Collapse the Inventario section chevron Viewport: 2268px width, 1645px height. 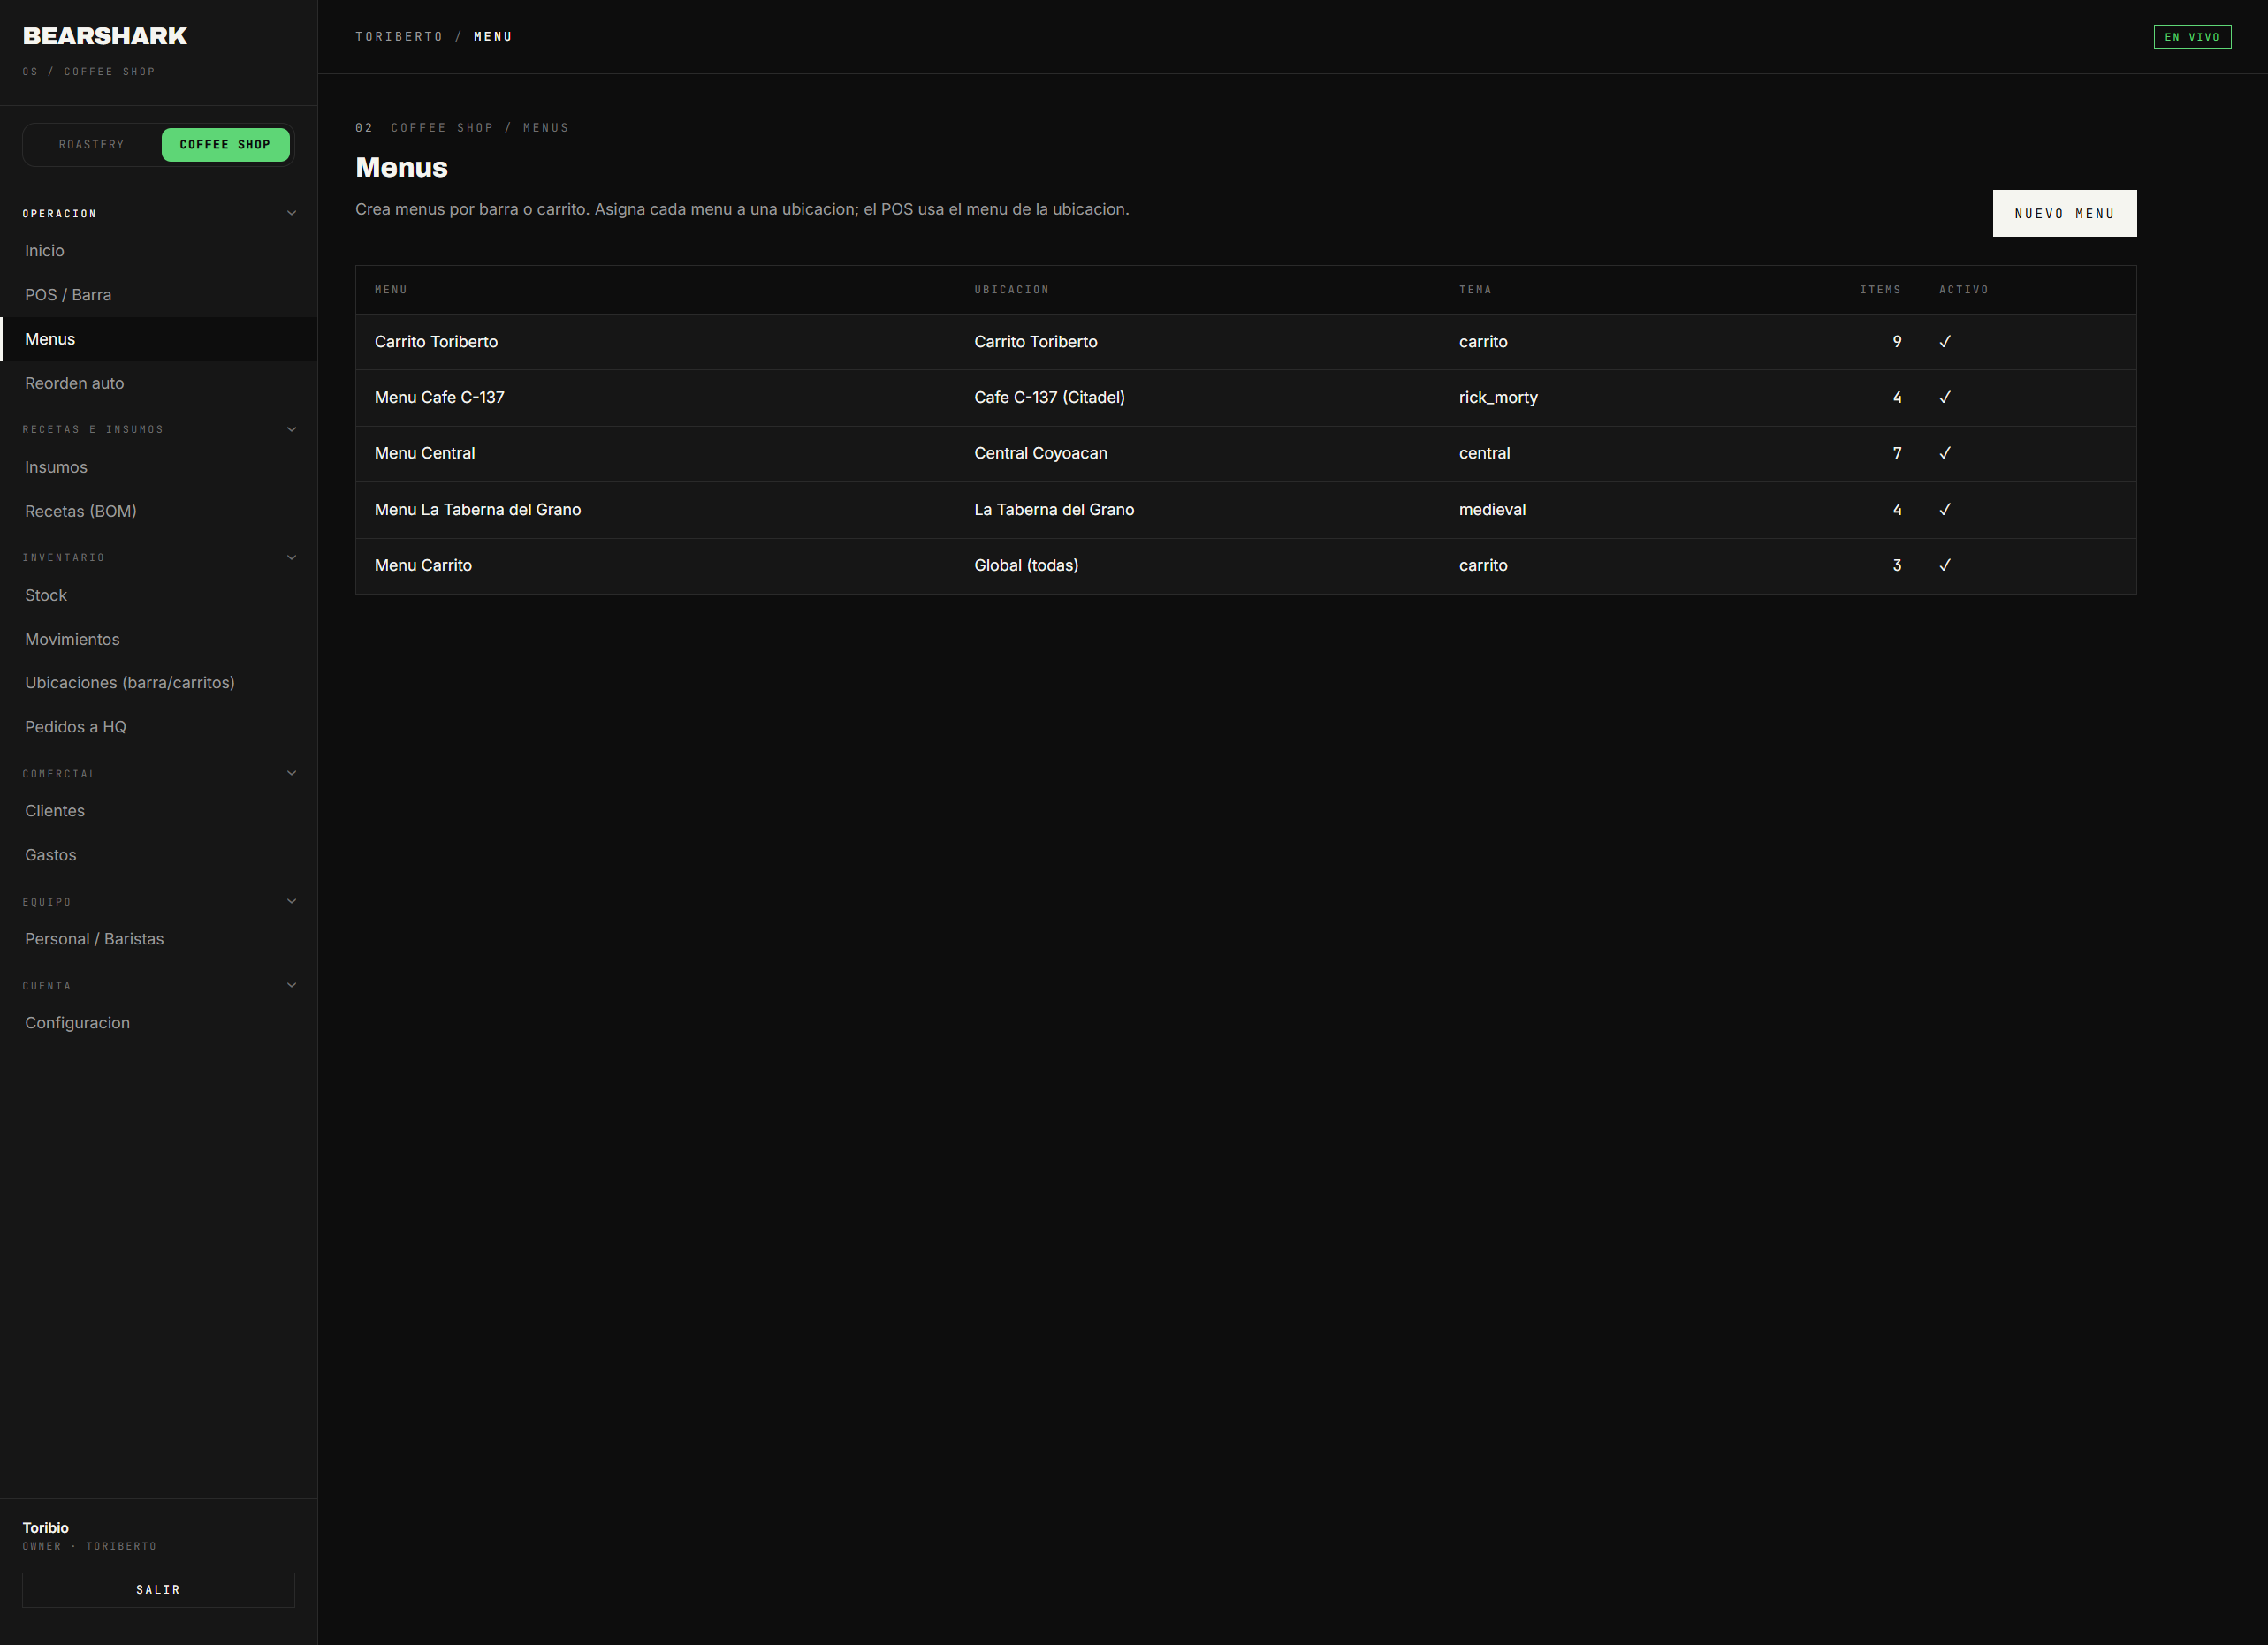pos(292,557)
